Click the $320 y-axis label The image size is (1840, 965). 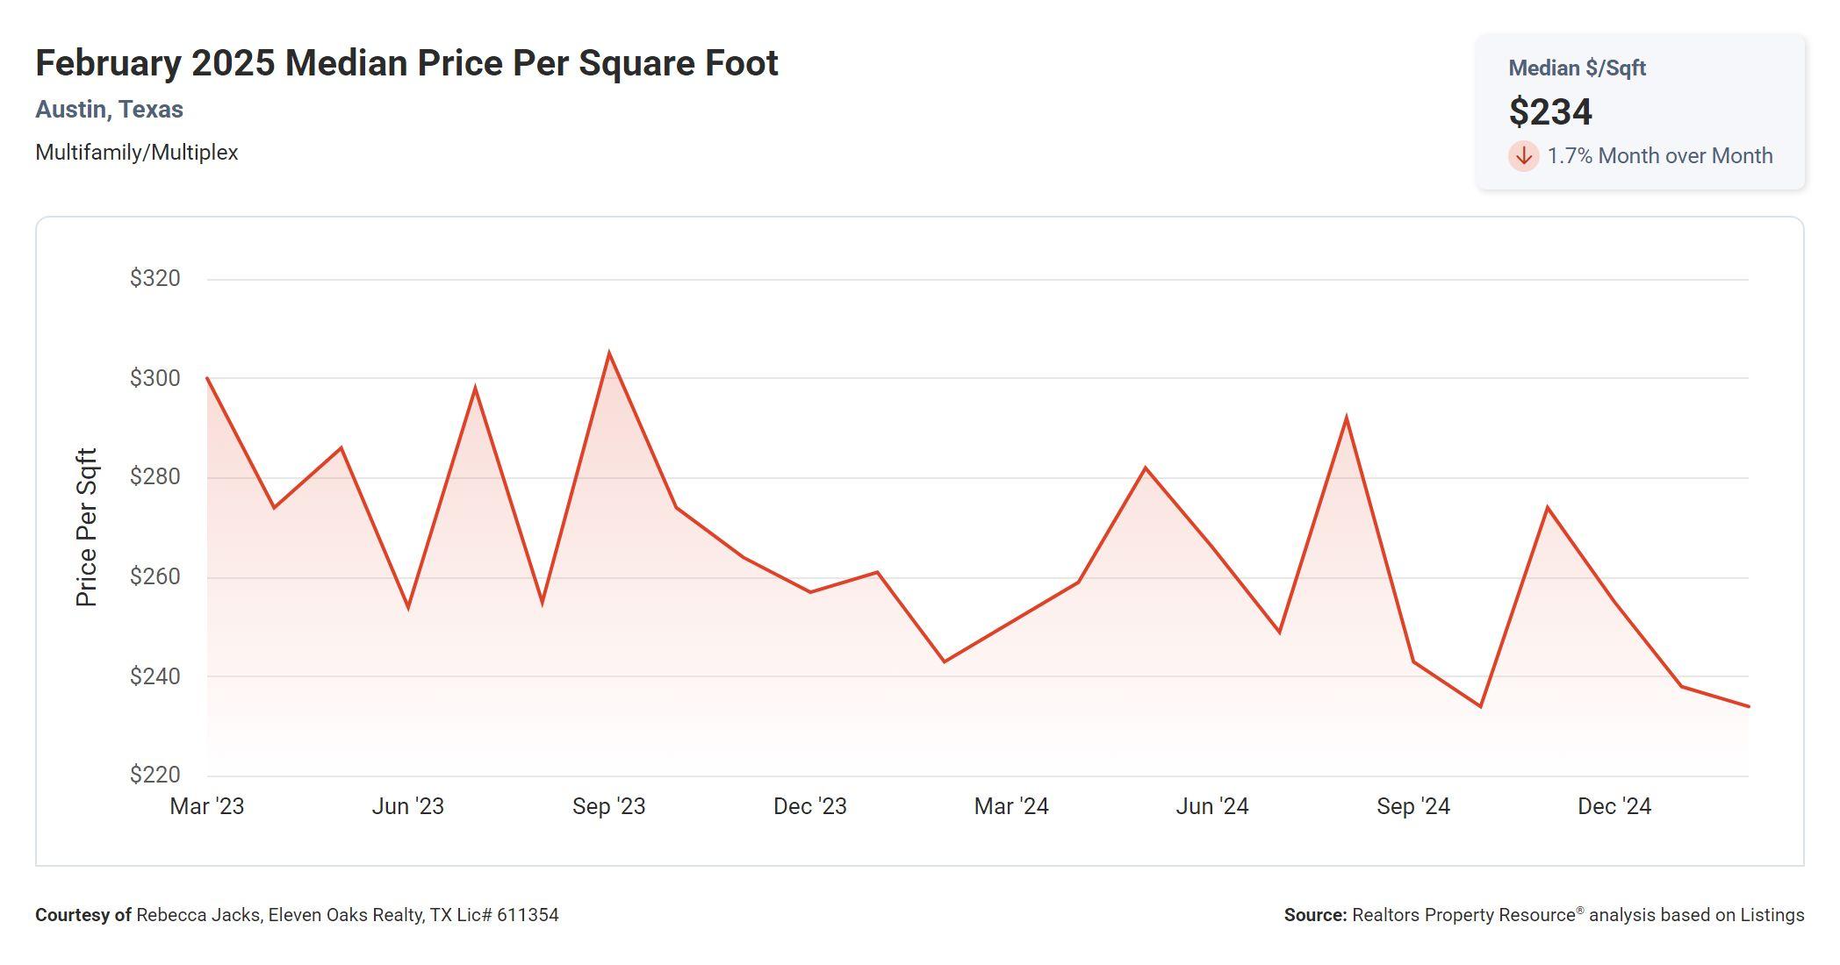point(155,278)
